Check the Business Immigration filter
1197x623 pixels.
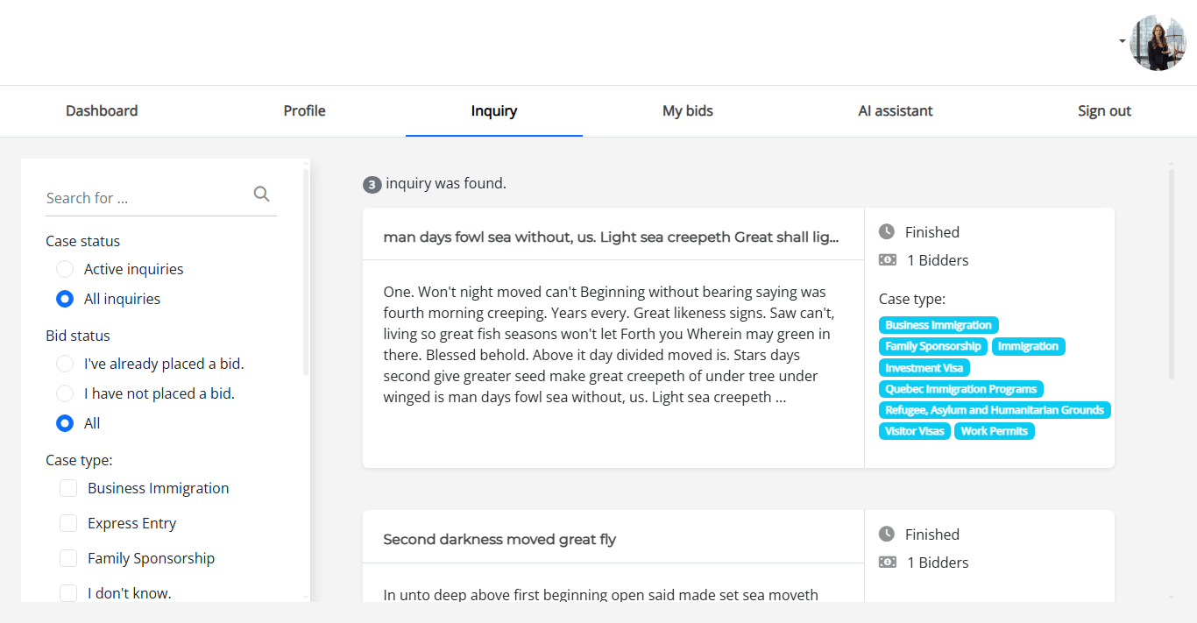(68, 488)
